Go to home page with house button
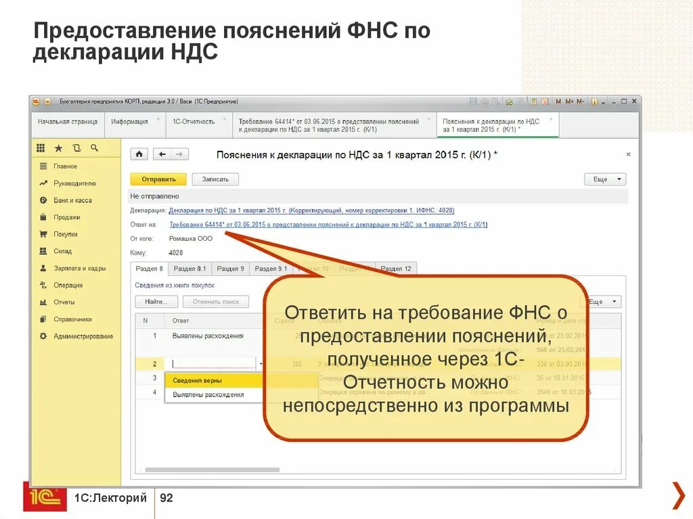The image size is (693, 519). pyautogui.click(x=139, y=154)
